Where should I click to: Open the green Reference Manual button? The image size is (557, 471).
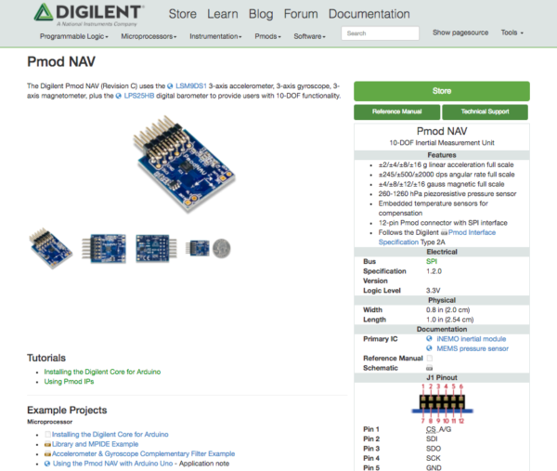(x=396, y=111)
